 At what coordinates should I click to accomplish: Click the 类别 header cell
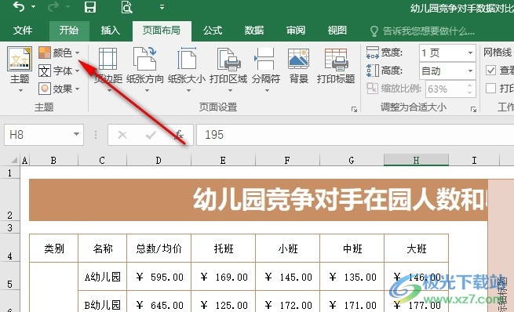click(54, 249)
